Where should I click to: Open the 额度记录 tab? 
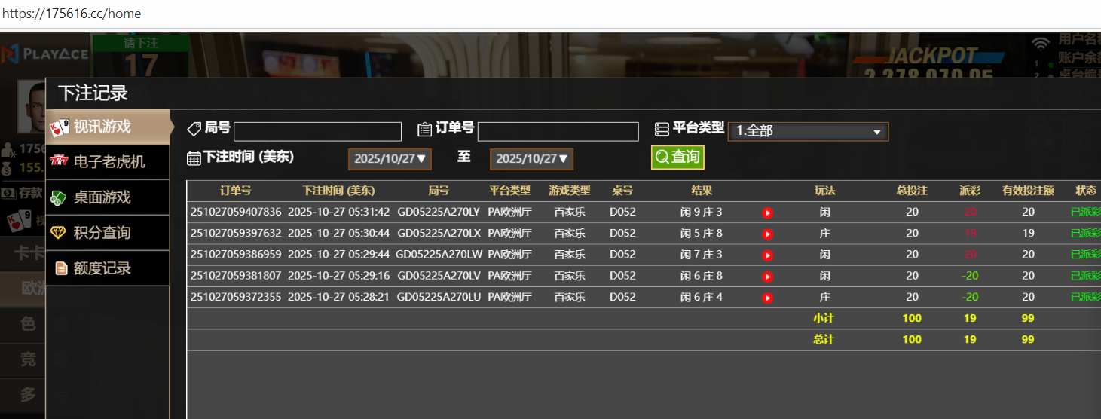point(107,268)
